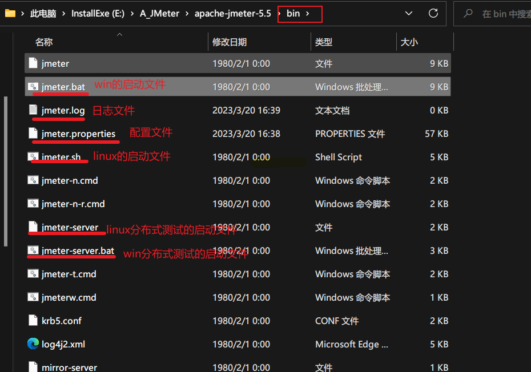Select the jmeter-n-r.cmd file name
Viewport: 531px width, 372px height.
click(73, 204)
